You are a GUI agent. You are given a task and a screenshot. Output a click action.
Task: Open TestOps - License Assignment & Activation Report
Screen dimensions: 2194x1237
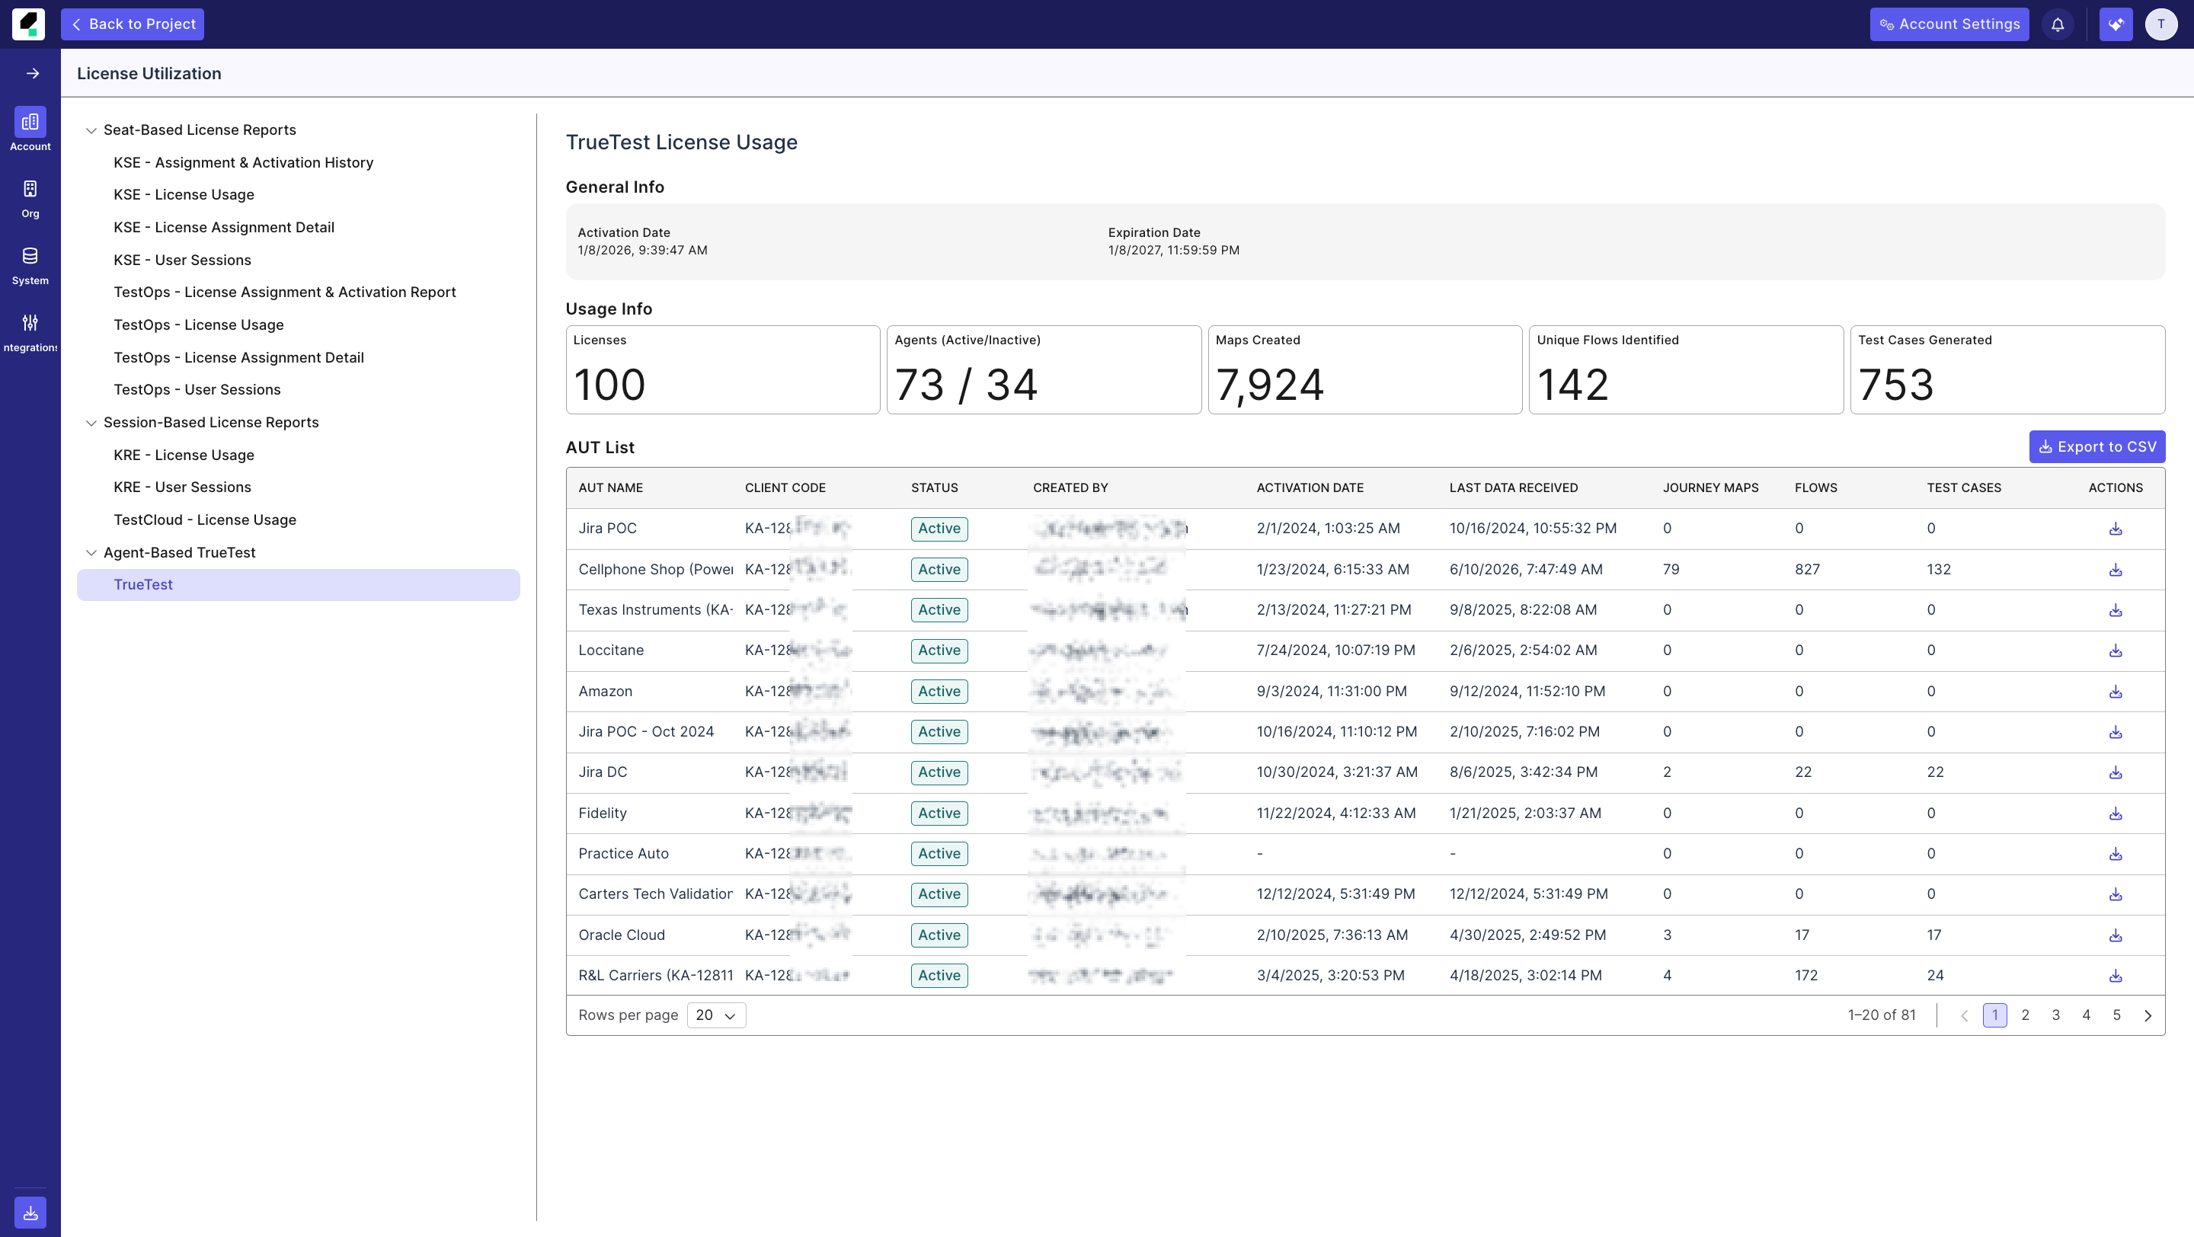pyautogui.click(x=284, y=292)
